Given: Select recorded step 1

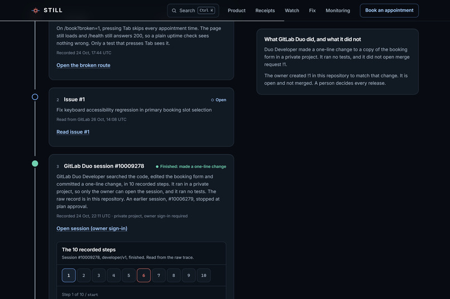Looking at the screenshot, I should click(69, 275).
